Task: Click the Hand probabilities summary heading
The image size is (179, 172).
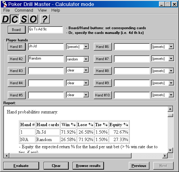Action: point(32,112)
